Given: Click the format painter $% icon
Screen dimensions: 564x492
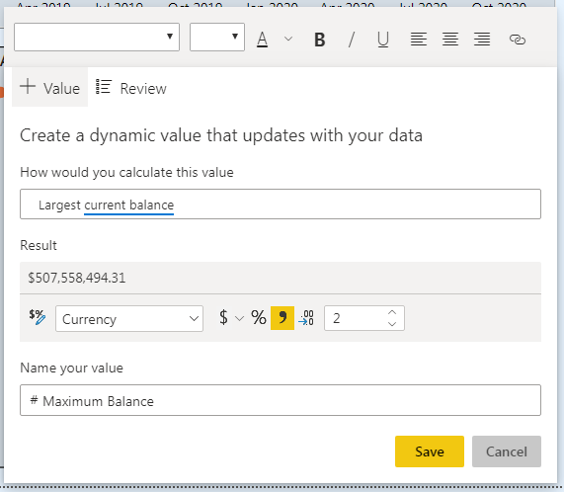Looking at the screenshot, I should click(38, 317).
